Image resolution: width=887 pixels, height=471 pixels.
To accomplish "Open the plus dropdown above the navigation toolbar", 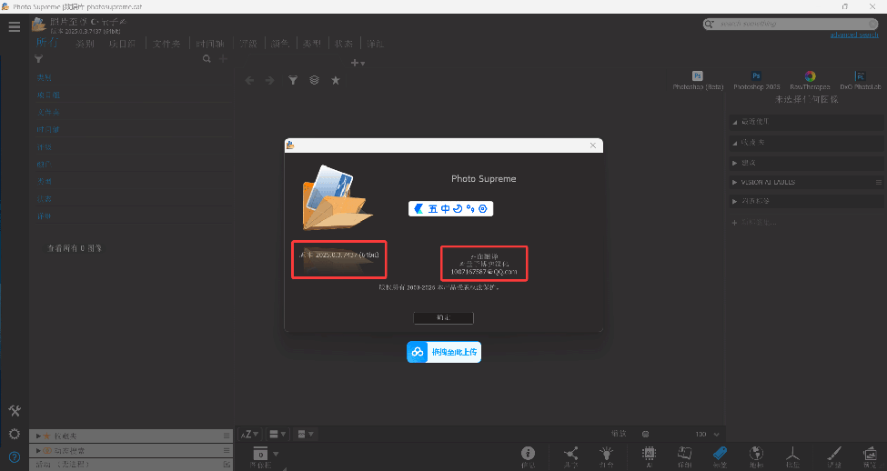I will point(358,63).
